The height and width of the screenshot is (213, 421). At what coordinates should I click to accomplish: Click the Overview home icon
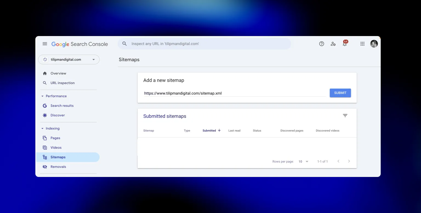pos(45,73)
